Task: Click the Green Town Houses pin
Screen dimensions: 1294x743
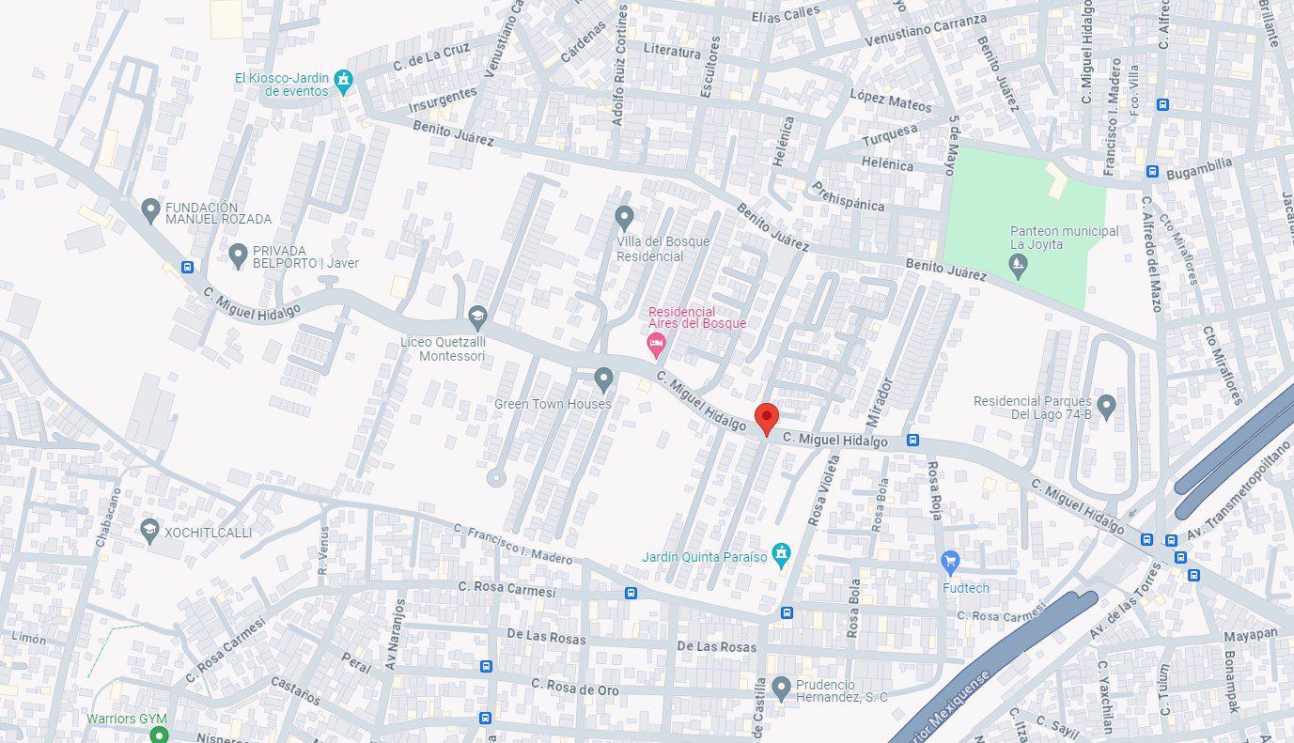Action: point(603,379)
